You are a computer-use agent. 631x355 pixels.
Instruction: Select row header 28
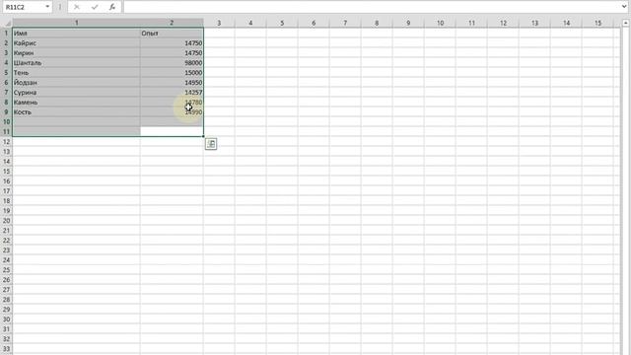[7, 300]
